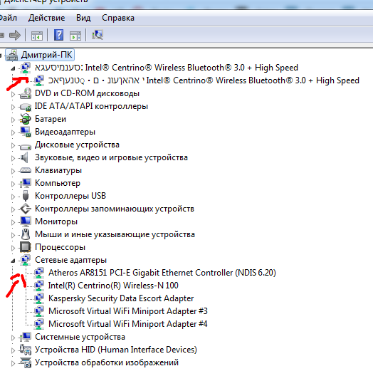Click the Видеоадаптеры display adapter icon
373x376 pixels.
(26, 132)
